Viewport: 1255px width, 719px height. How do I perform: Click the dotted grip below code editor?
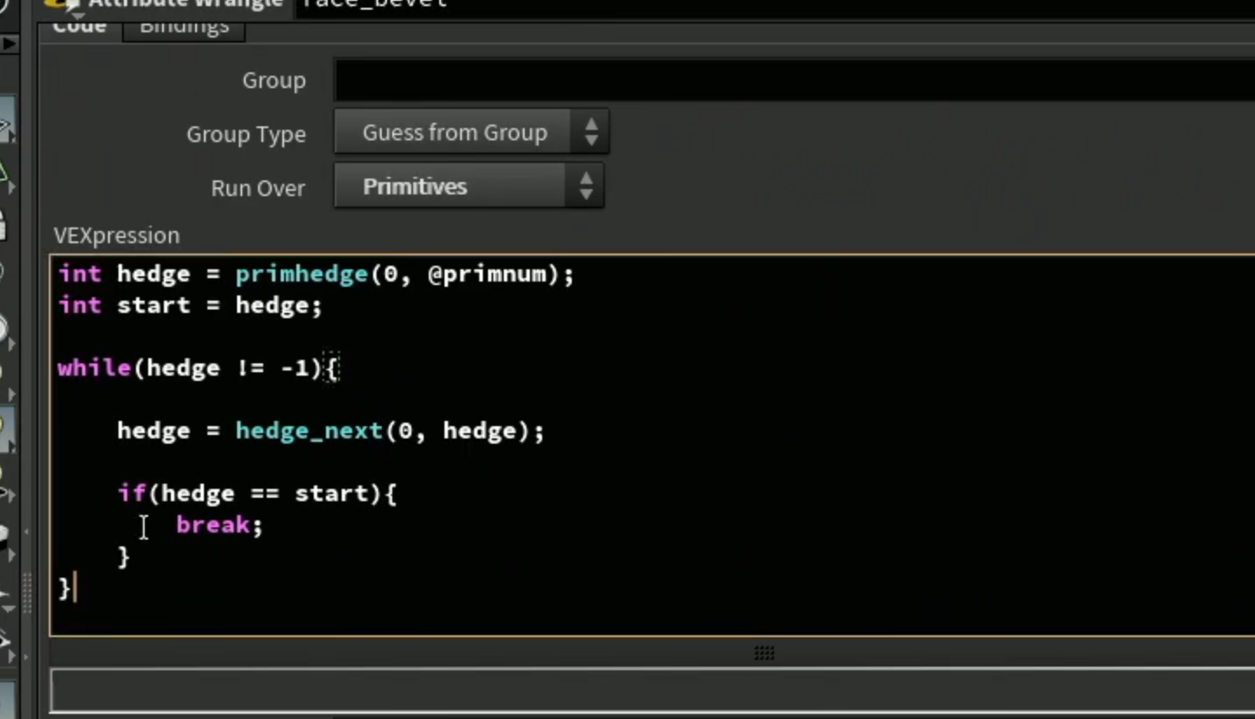pos(764,653)
